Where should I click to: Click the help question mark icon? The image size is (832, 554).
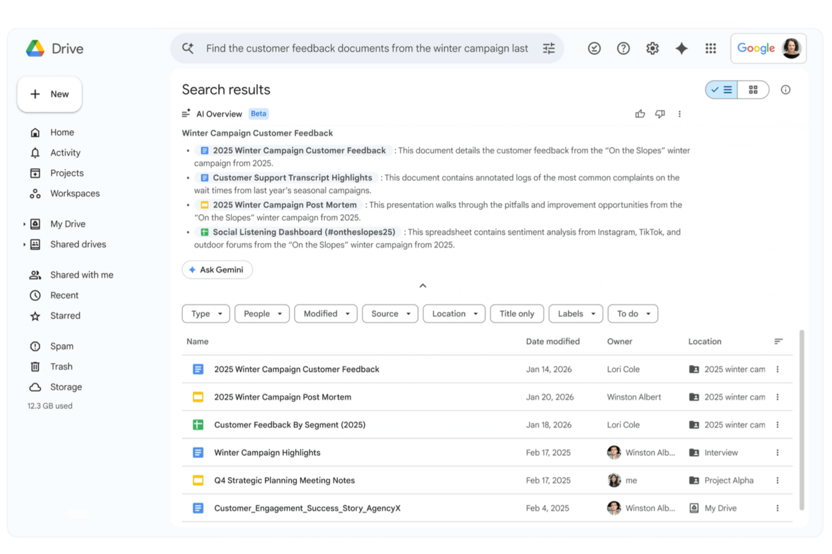point(623,48)
